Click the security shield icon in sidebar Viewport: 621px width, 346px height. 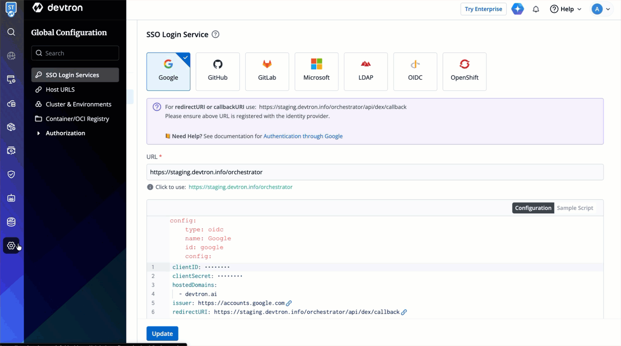pyautogui.click(x=11, y=174)
